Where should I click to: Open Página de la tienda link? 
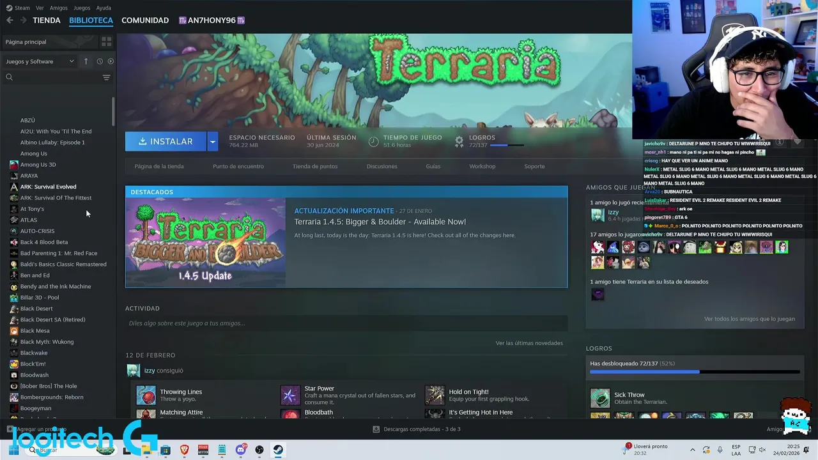pos(159,166)
